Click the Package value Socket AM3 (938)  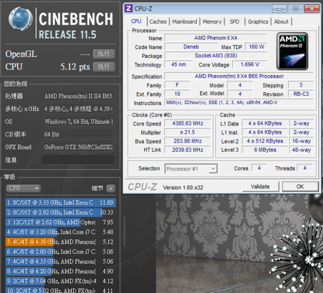216,55
